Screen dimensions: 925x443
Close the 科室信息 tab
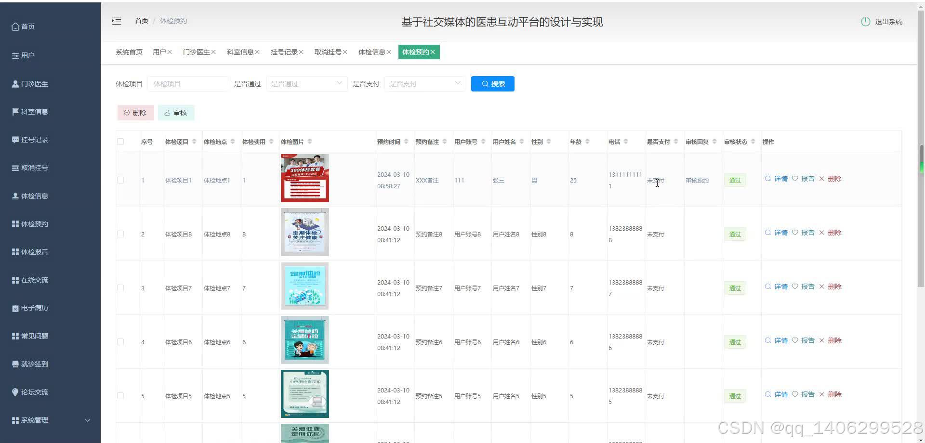[x=257, y=52]
